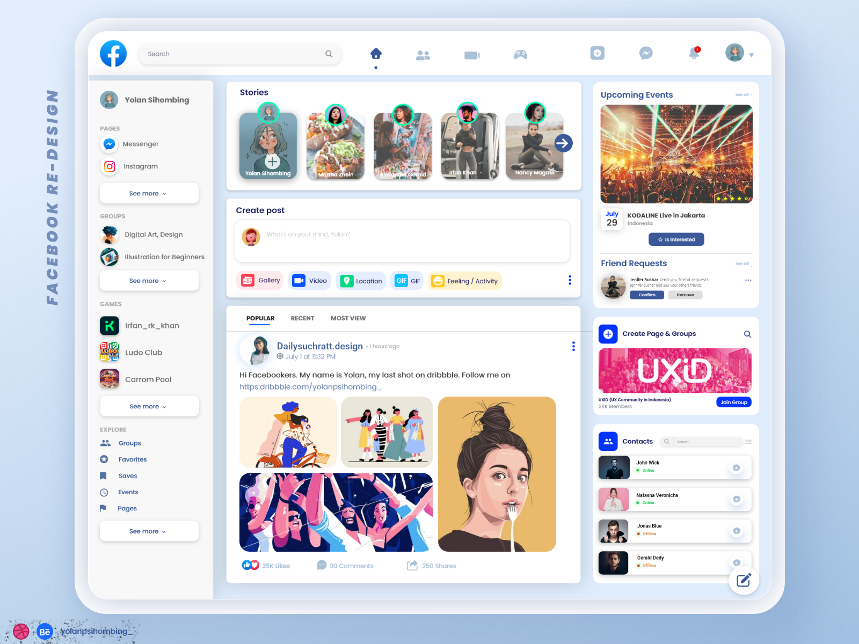Open Gallery in the Create post toolbar
Image resolution: width=859 pixels, height=644 pixels.
pos(259,280)
